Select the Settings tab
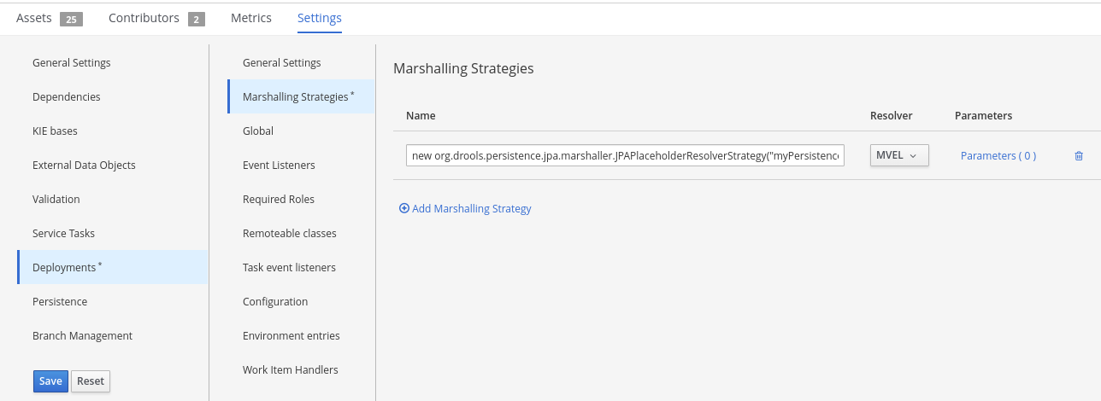The height and width of the screenshot is (401, 1101). [x=320, y=18]
